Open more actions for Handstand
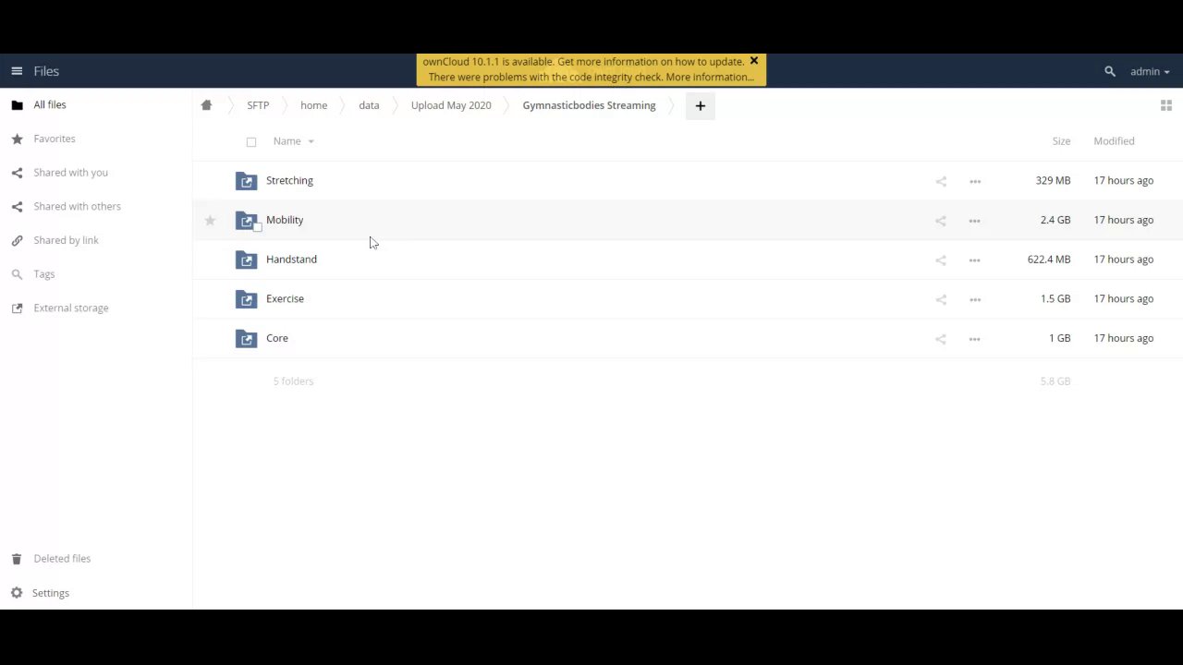Screen dimensions: 1183x665 (974, 260)
